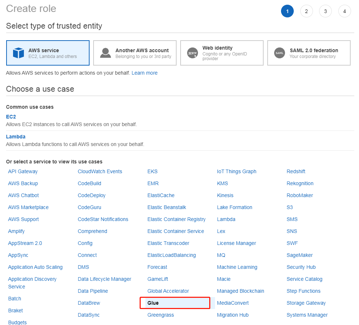Select the API Gateway service
359x325 pixels.
(23, 171)
